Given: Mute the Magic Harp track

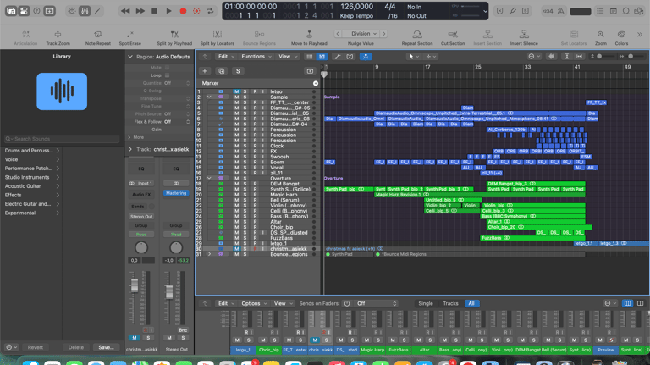Looking at the screenshot, I should click(237, 195).
